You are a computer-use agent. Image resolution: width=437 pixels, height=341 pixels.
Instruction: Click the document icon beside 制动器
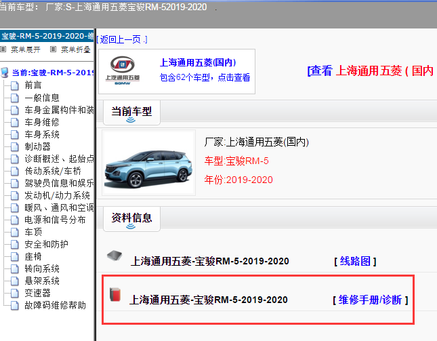click(x=15, y=146)
